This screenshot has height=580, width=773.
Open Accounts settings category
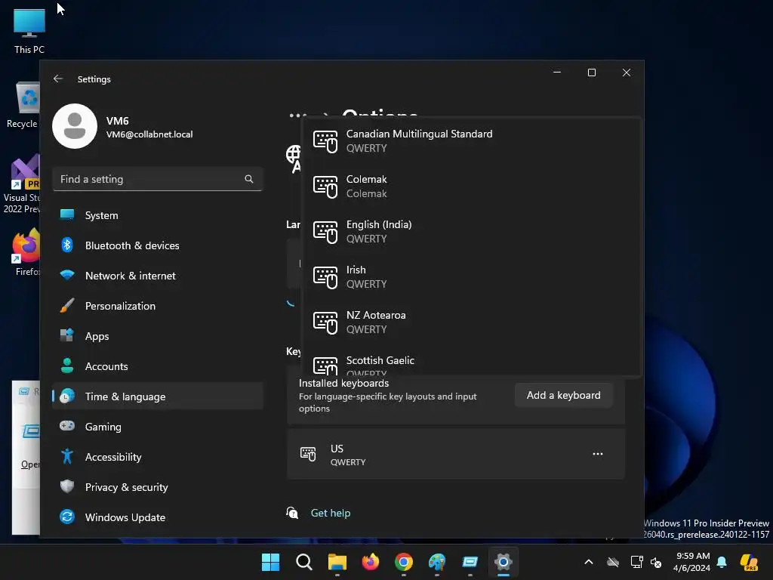[x=157, y=366]
